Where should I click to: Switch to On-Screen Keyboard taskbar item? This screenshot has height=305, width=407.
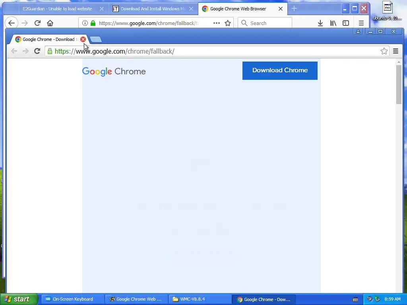73,299
